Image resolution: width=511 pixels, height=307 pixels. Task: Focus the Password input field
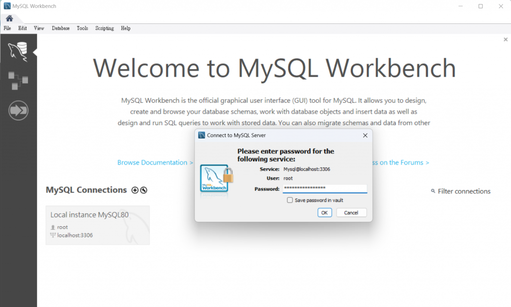324,188
